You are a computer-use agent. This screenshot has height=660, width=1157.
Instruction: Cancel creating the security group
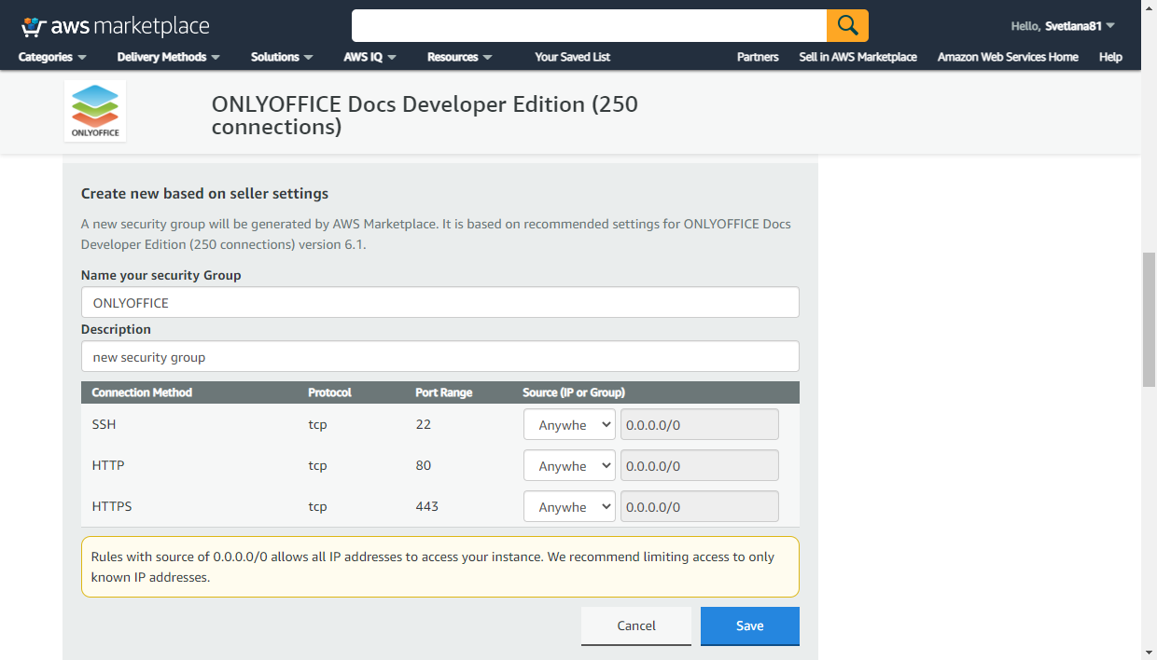tap(636, 626)
